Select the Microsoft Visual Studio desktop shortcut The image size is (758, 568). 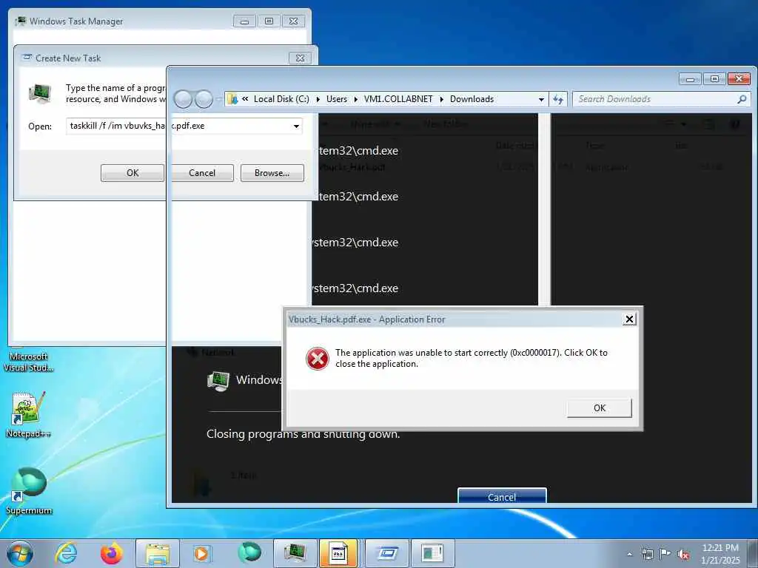[28, 361]
